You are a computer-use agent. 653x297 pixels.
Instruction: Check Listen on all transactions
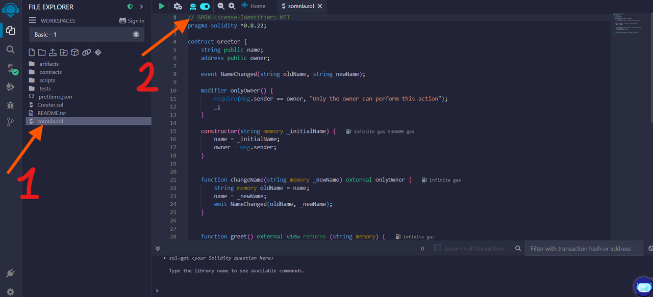[x=437, y=248]
